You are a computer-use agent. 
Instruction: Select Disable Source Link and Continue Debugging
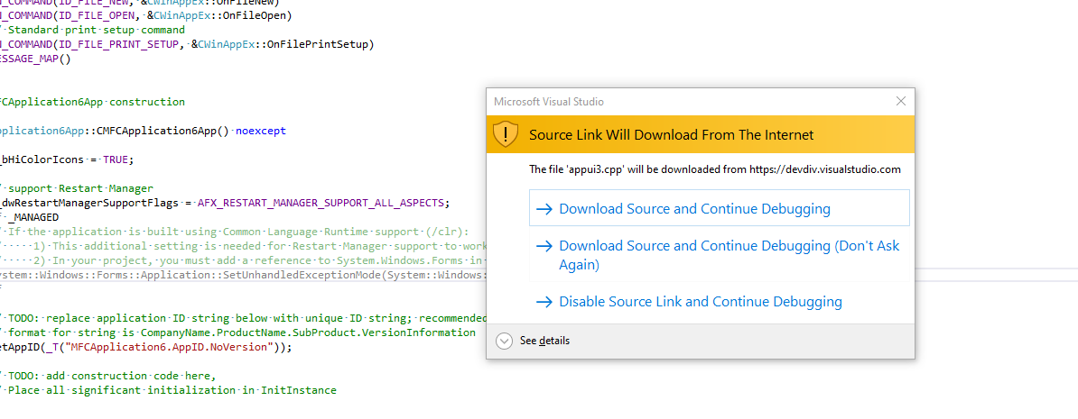click(x=720, y=301)
